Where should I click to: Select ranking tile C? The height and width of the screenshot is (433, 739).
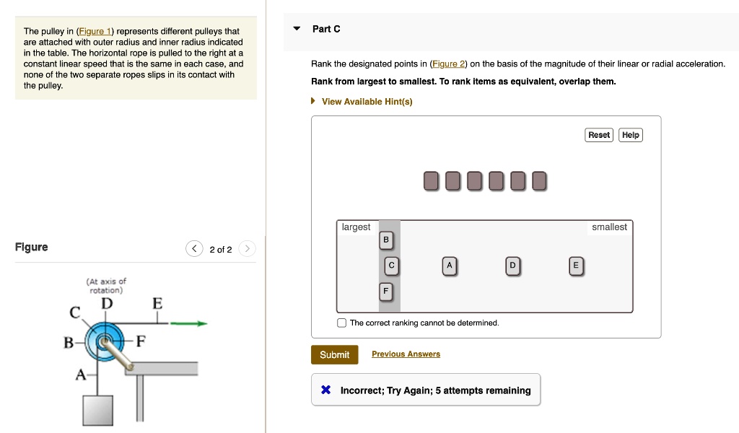click(391, 266)
